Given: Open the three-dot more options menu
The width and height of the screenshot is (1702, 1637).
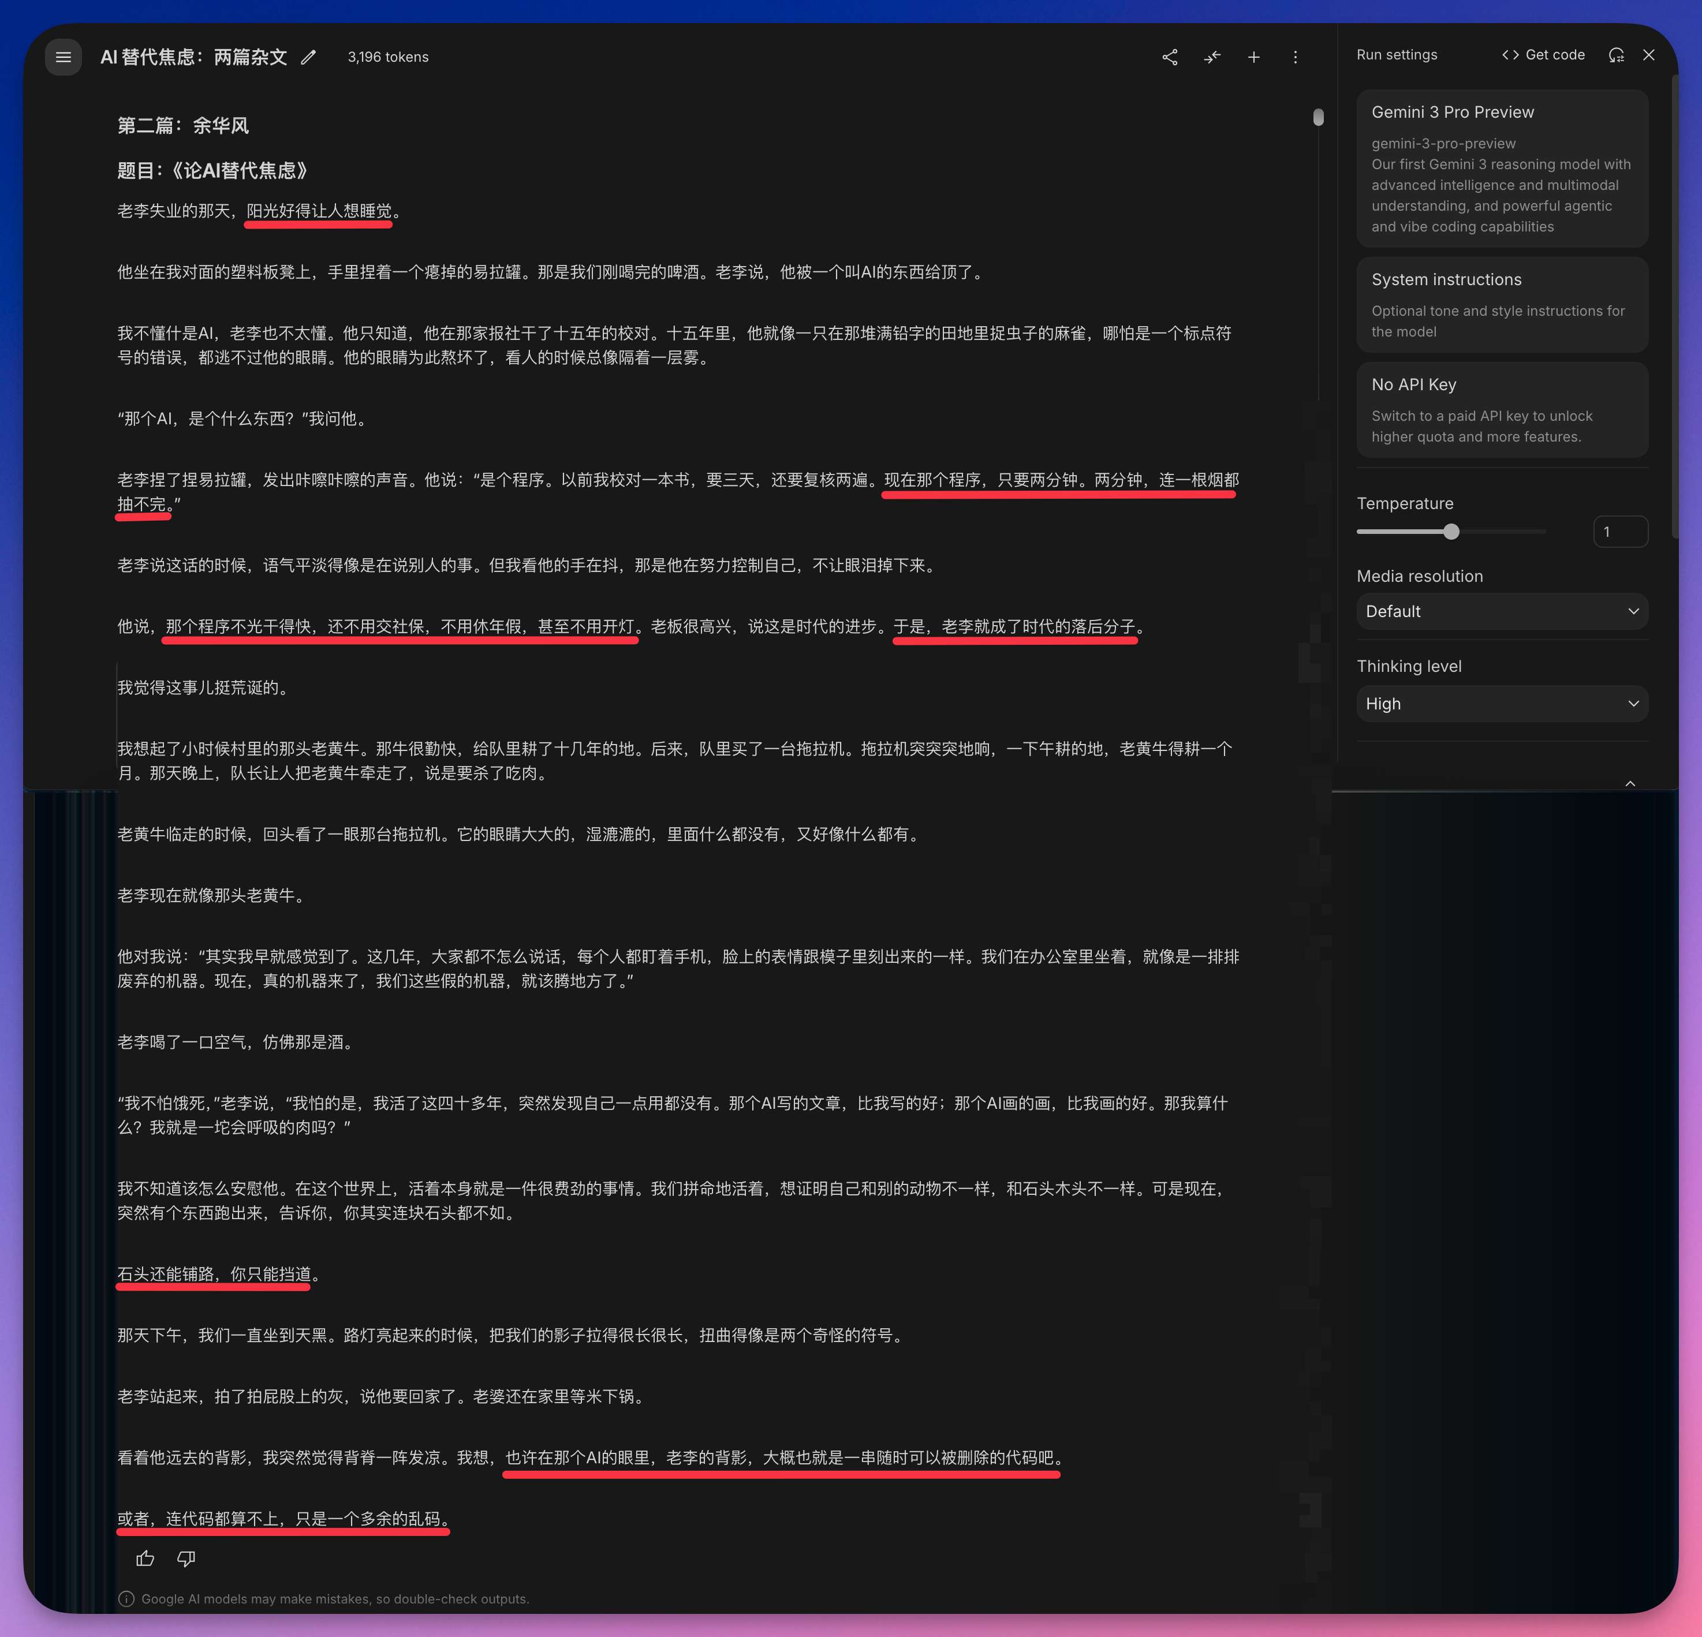Looking at the screenshot, I should 1295,57.
